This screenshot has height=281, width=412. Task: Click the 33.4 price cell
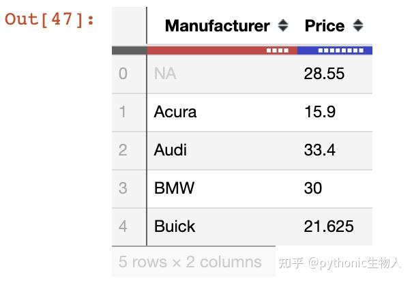(319, 150)
